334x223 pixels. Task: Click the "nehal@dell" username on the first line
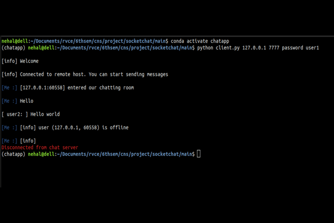coord(15,41)
